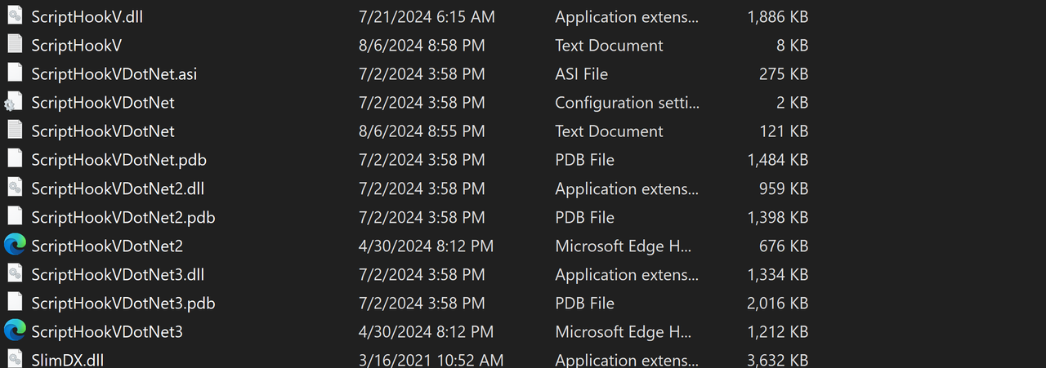Click the SlimDX.dll file icon
The width and height of the screenshot is (1046, 368).
[x=14, y=359]
